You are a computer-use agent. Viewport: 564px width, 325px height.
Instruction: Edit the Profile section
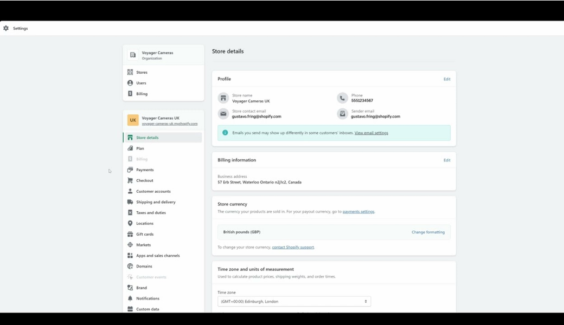pyautogui.click(x=447, y=79)
